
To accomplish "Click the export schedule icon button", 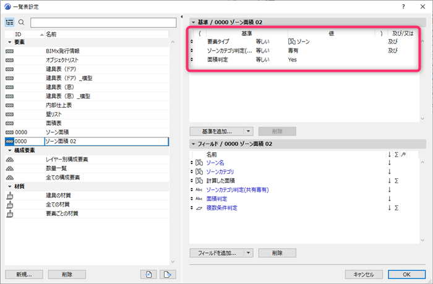I will (168, 274).
